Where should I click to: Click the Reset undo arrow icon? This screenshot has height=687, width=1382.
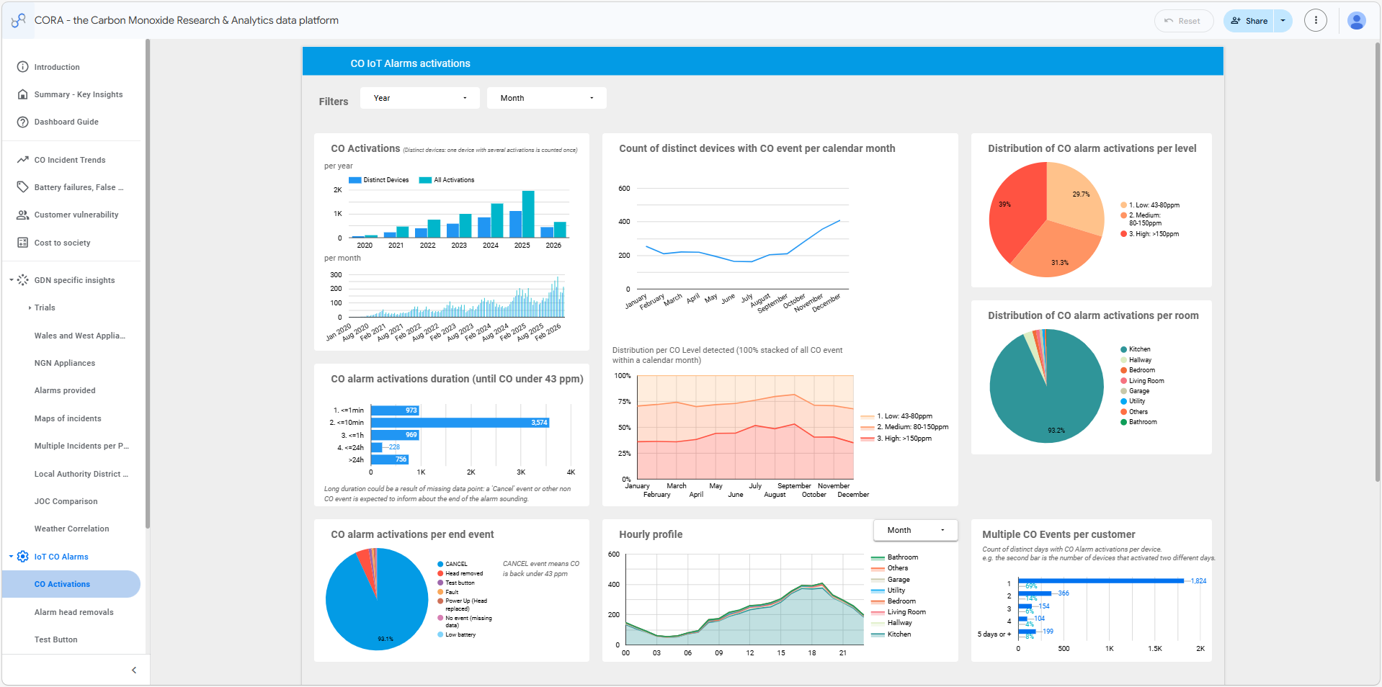pyautogui.click(x=1169, y=21)
